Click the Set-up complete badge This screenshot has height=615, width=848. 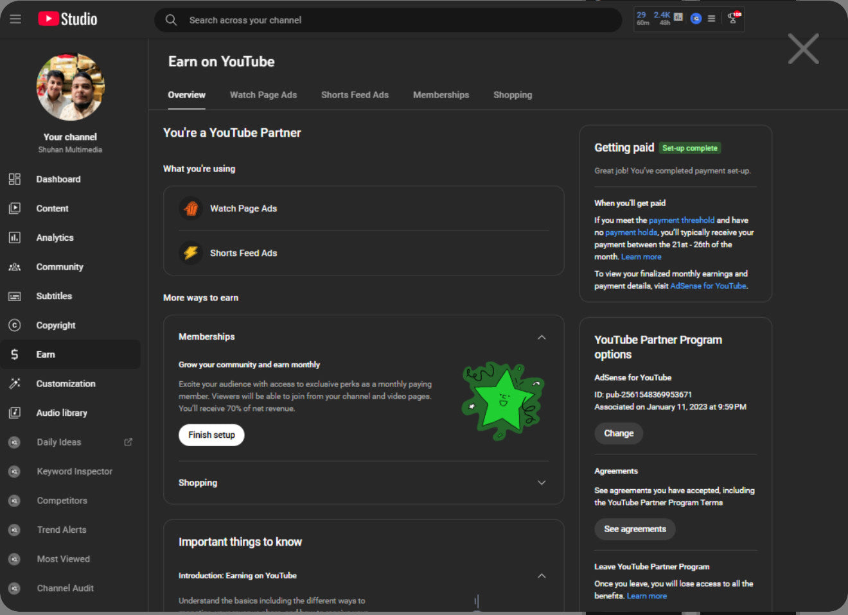coord(690,148)
